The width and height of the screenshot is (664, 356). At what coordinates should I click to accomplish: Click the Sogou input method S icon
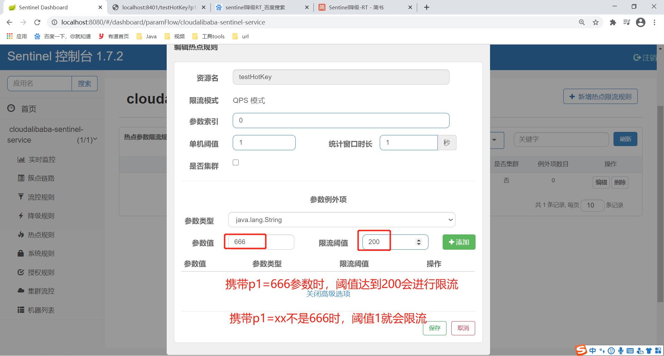(581, 350)
